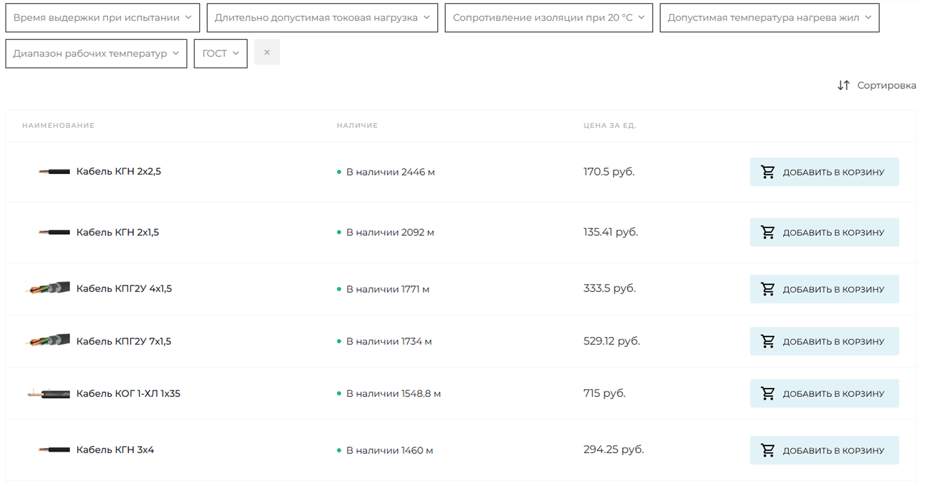Click cart icon for Кабель КПГ2У 7х1,5
The width and height of the screenshot is (925, 486).
[768, 341]
